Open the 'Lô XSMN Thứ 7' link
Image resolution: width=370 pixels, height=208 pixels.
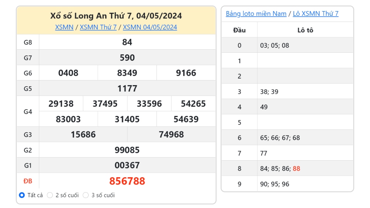click(x=316, y=14)
